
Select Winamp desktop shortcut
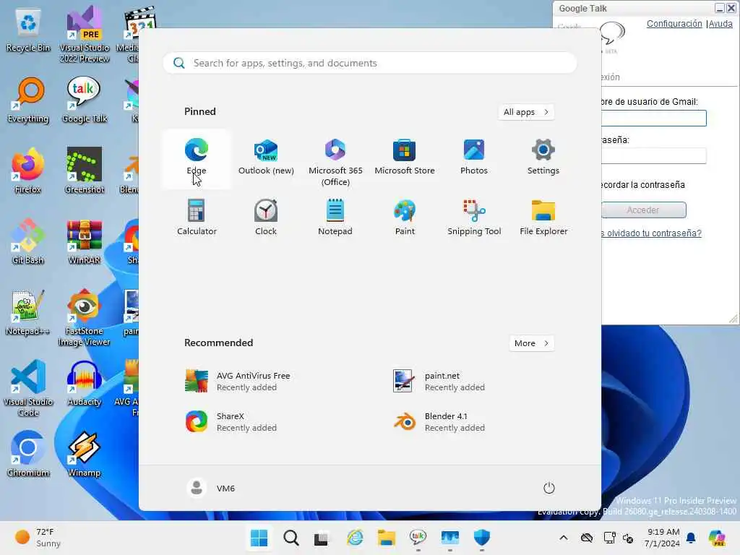pyautogui.click(x=85, y=454)
